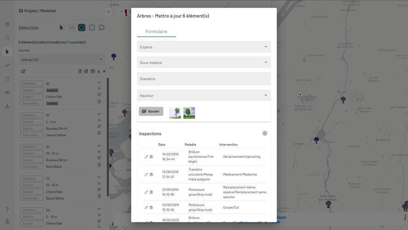The image size is (408, 230).
Task: Delete the 22/05/2019 inspection row
Action: click(x=151, y=207)
